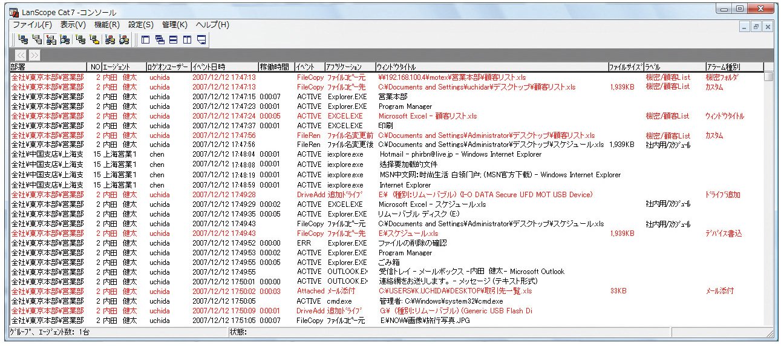Open the 表示(V) menu
The height and width of the screenshot is (346, 781).
73,25
